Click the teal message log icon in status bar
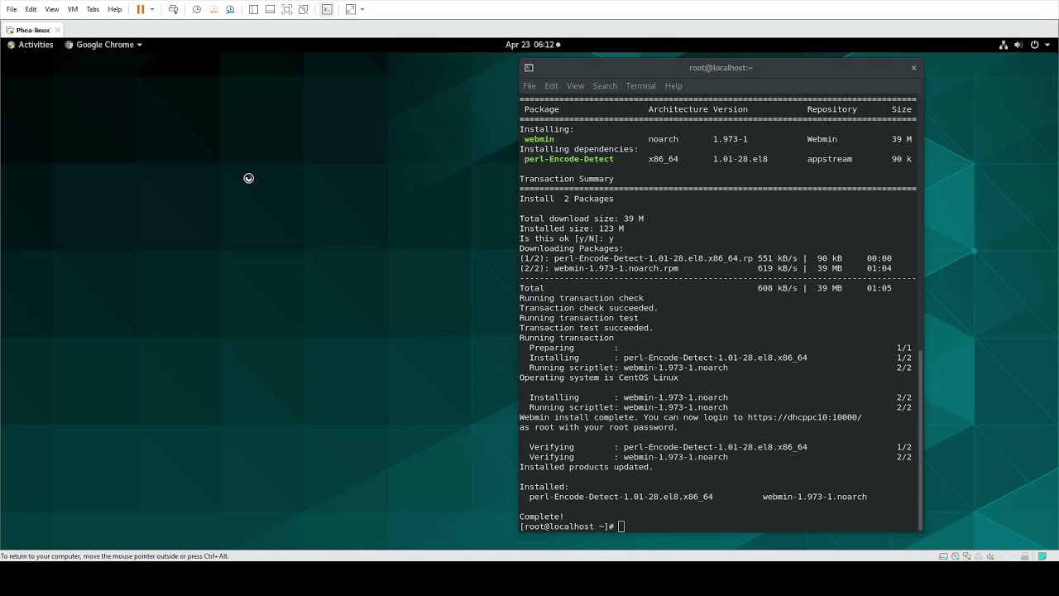 coord(1042,556)
